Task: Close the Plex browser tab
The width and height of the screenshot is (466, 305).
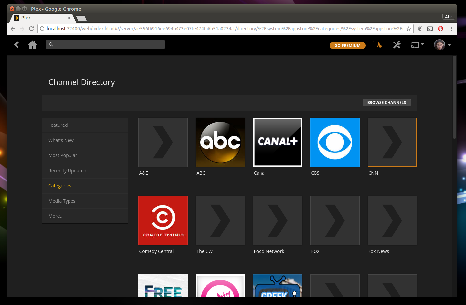Action: click(69, 18)
